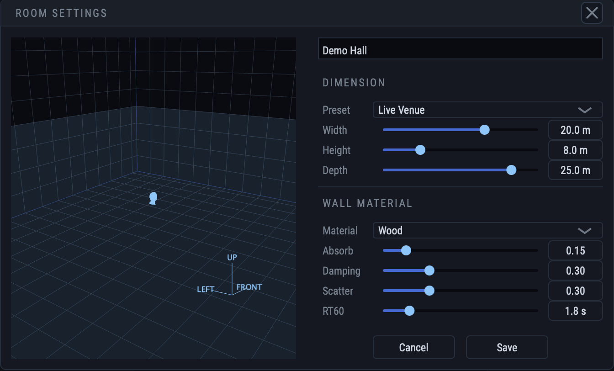Click the RT60 parameter label
The image size is (614, 371).
(333, 311)
